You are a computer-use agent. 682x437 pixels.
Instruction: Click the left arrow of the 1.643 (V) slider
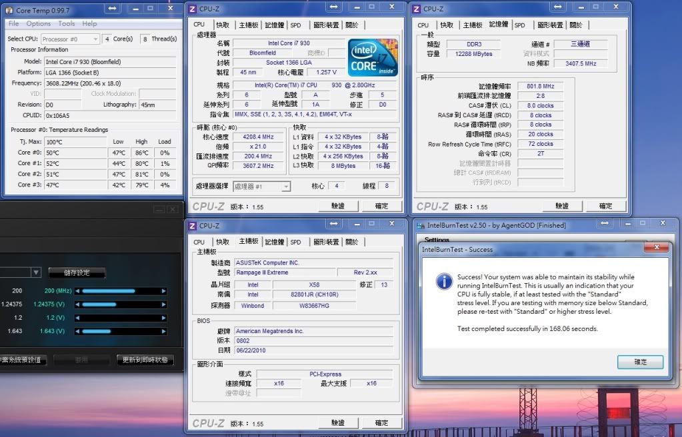click(x=77, y=331)
